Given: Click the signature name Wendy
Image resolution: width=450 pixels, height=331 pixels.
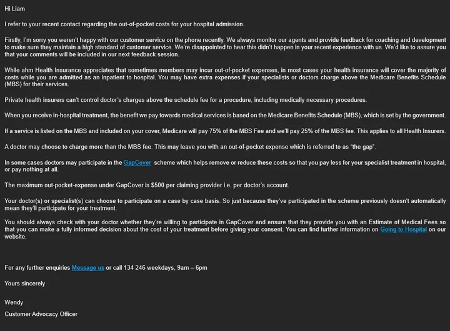Looking at the screenshot, I should click(x=14, y=303).
